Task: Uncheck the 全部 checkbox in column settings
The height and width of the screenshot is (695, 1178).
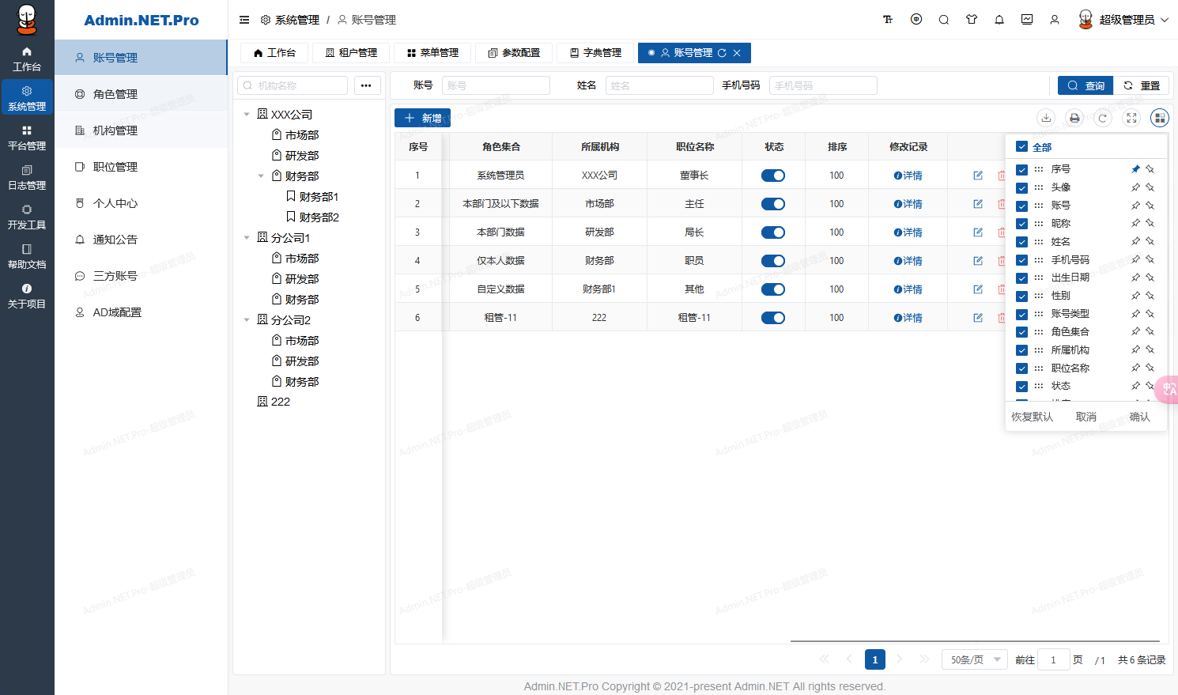Action: tap(1021, 147)
